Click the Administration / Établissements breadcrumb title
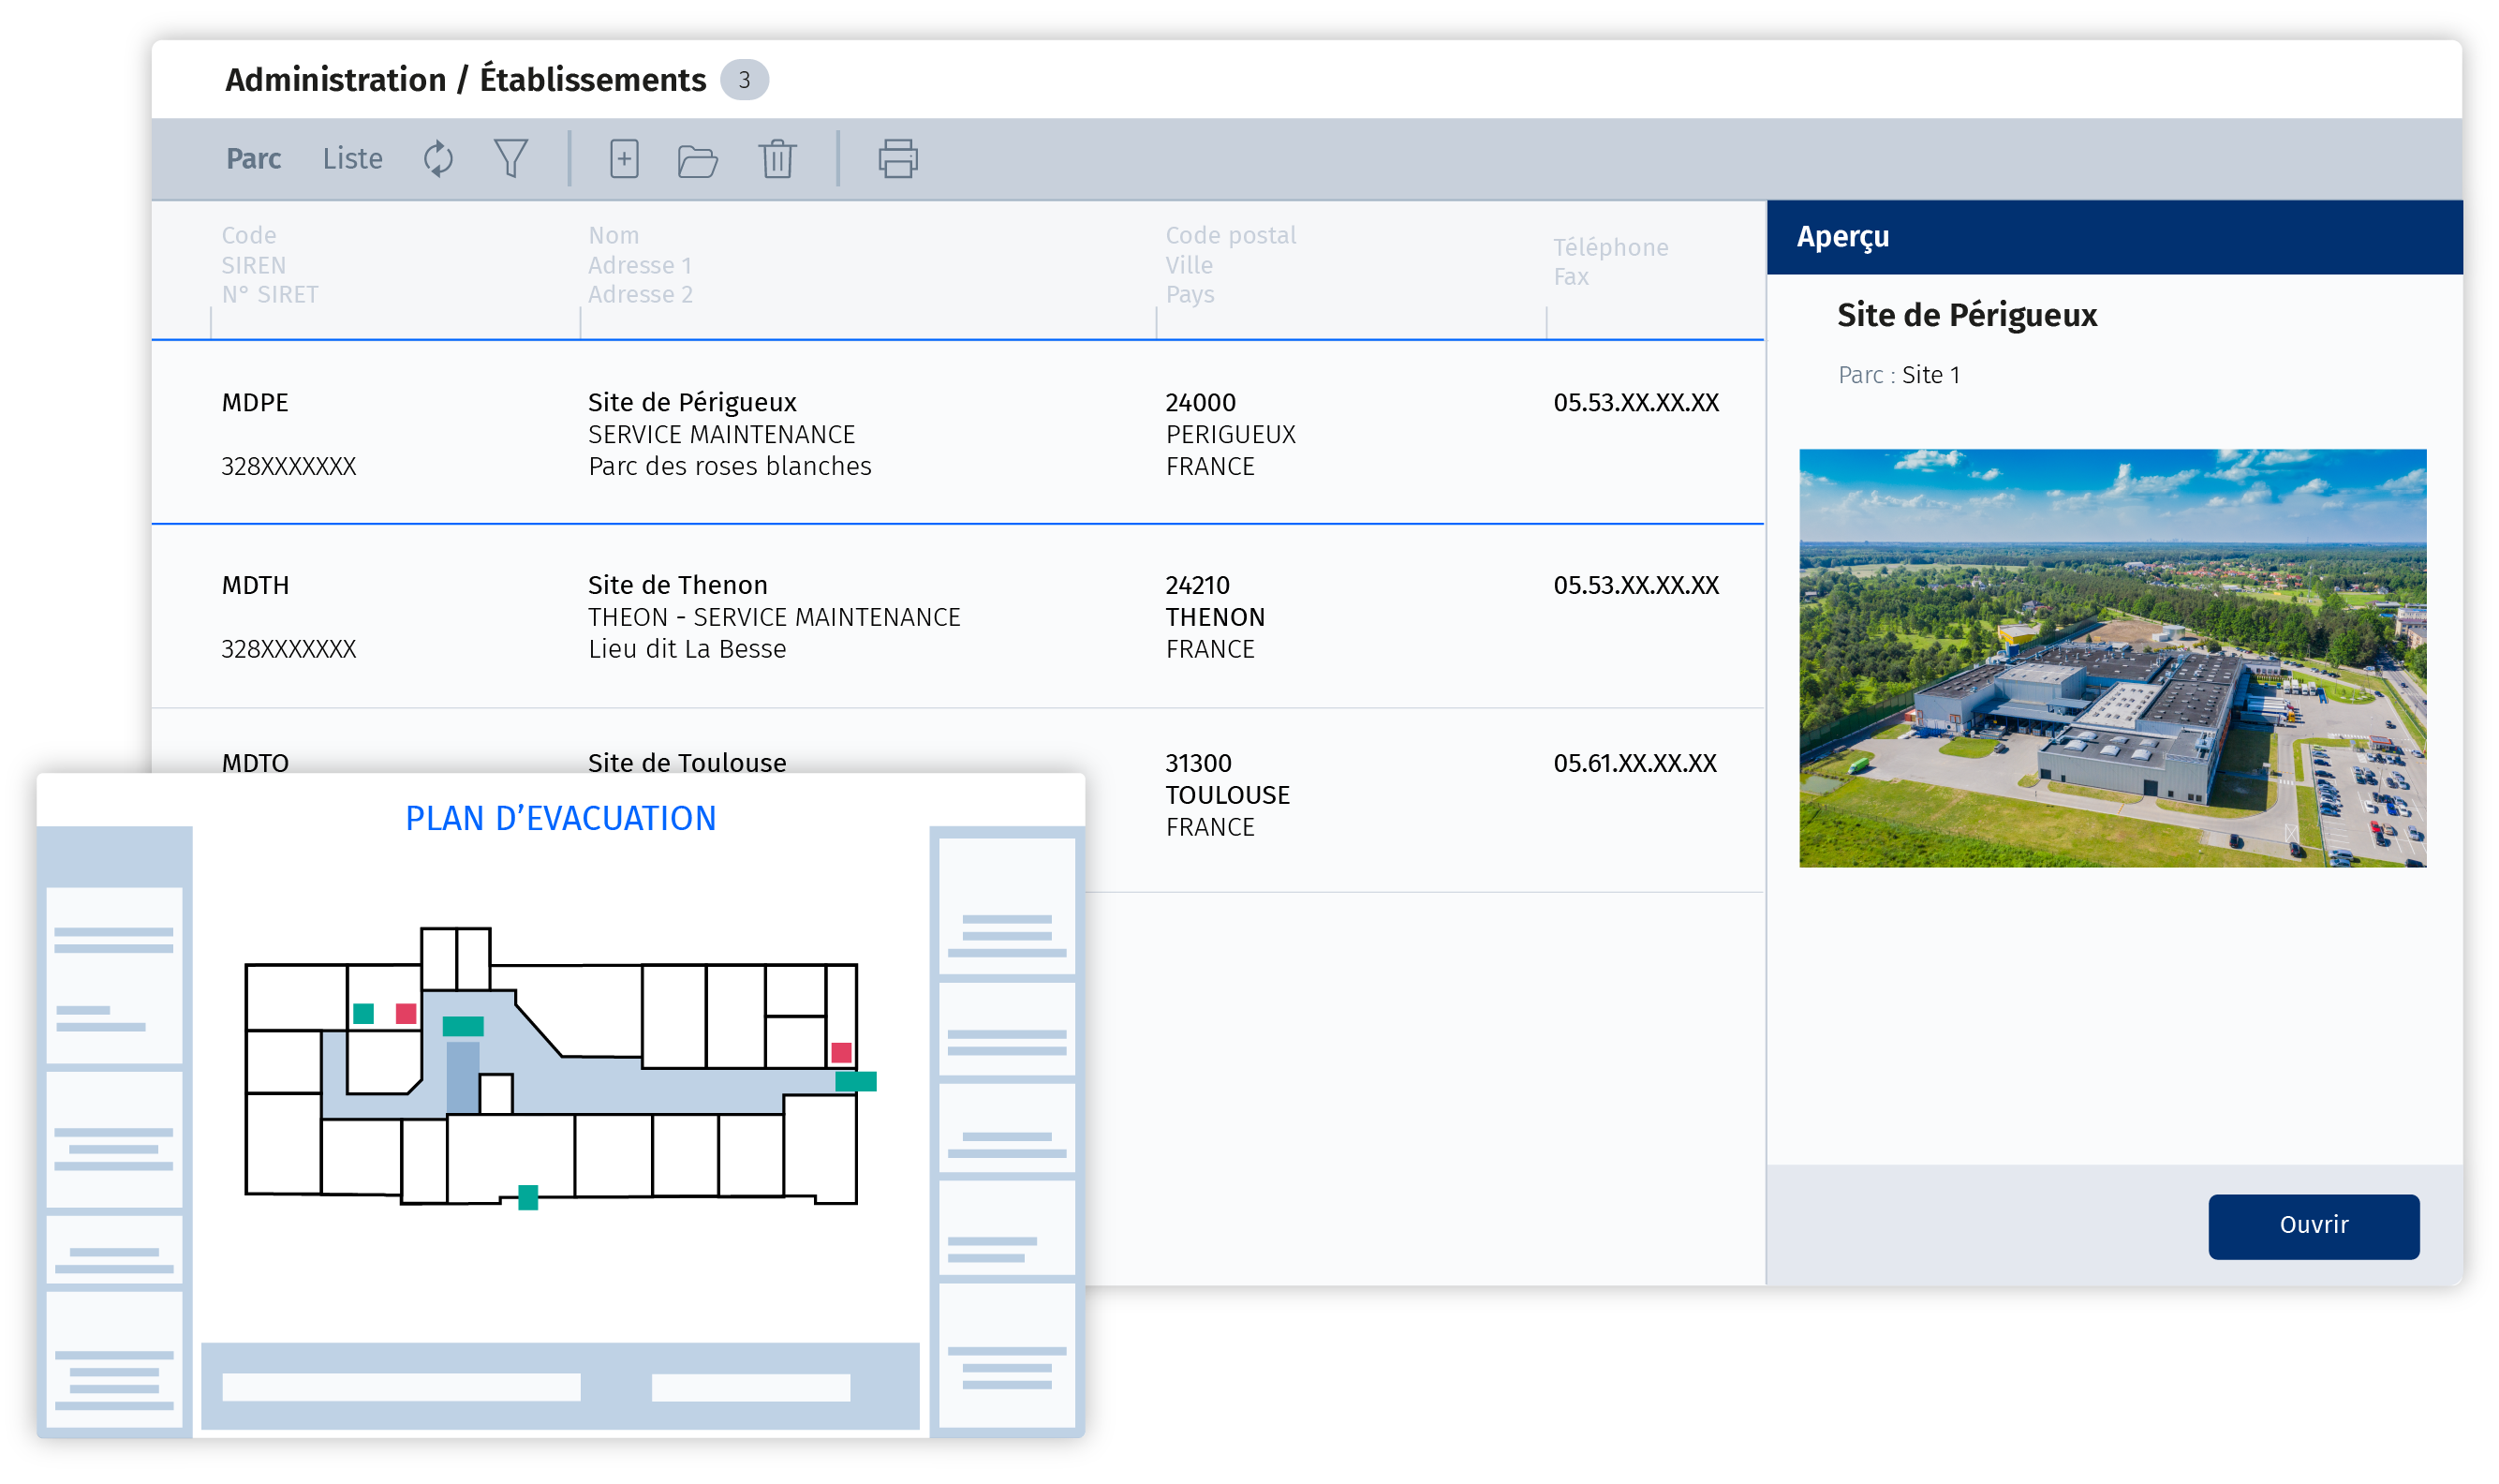The width and height of the screenshot is (2499, 1484). coord(465,80)
